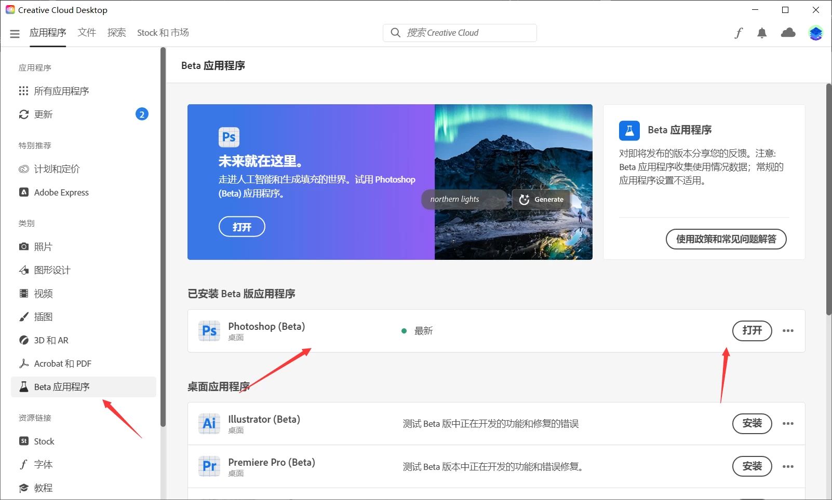Select 3D 和 AR category

point(84,340)
